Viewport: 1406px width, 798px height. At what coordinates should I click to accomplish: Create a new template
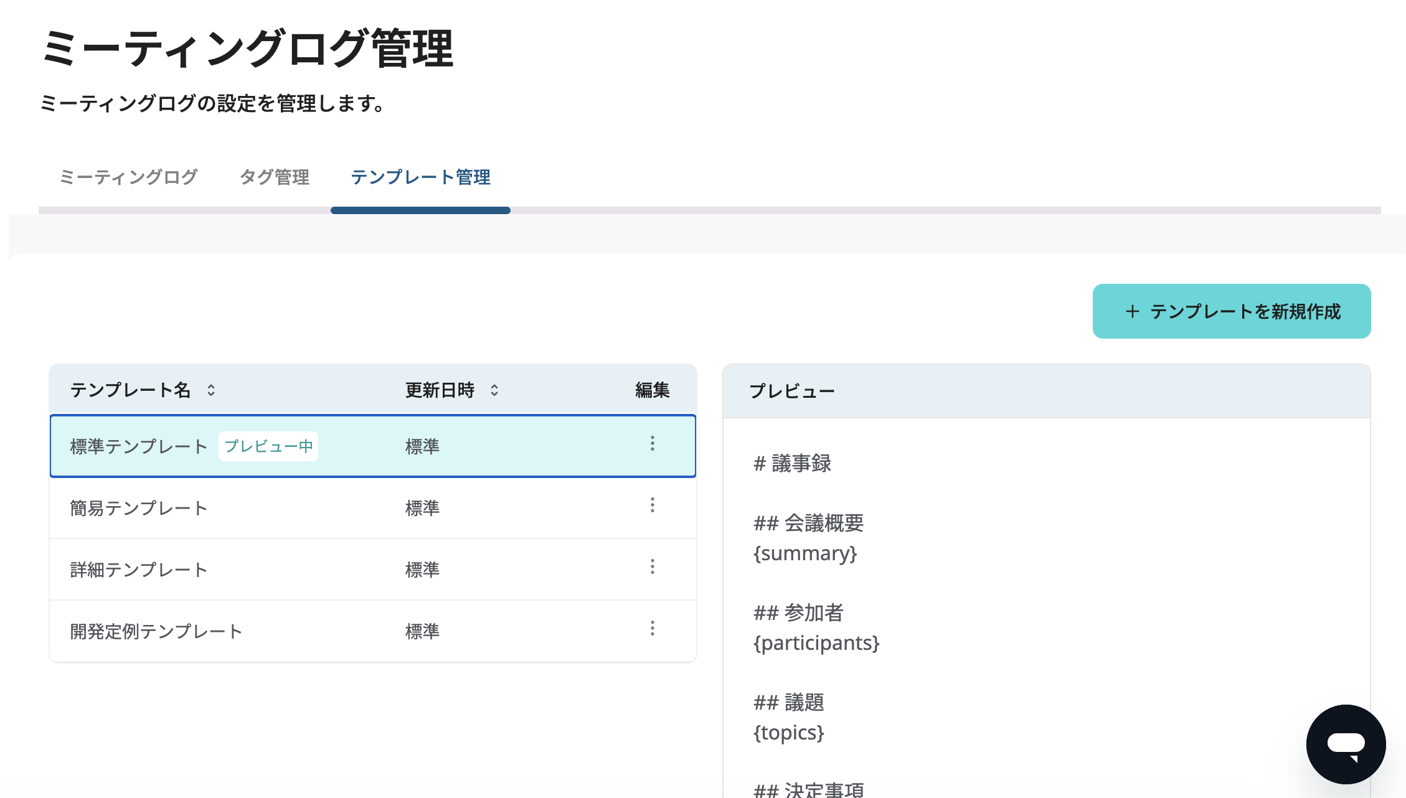1231,311
